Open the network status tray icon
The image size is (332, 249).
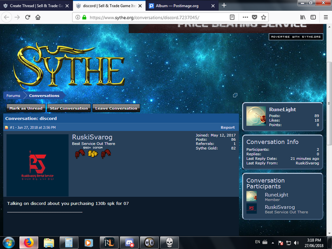(288, 243)
